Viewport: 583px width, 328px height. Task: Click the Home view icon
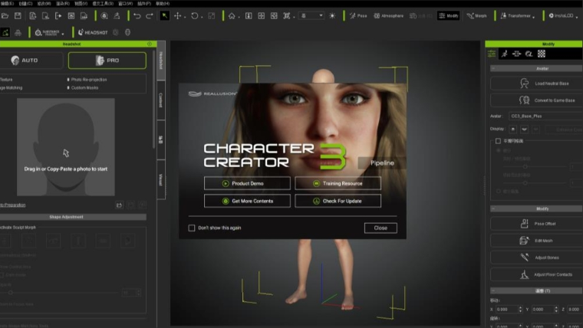(232, 15)
